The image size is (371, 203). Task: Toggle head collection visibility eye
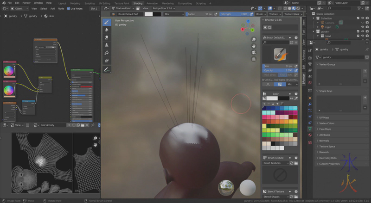pos(362,36)
